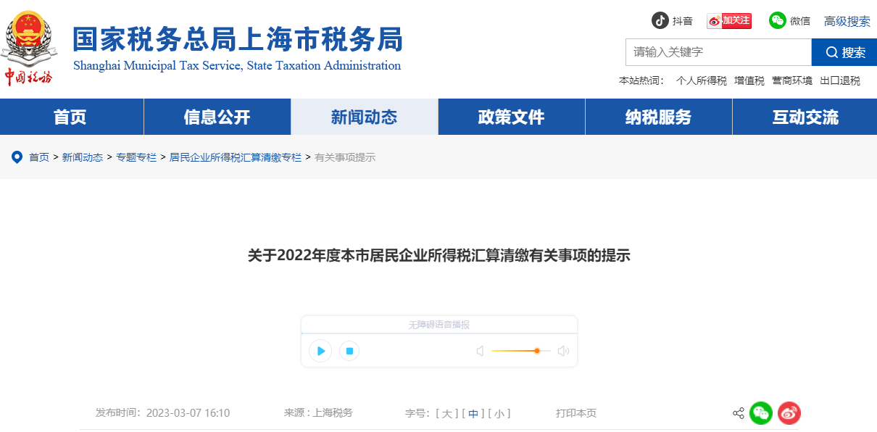Switch to the 纳税服务 tab

[657, 117]
